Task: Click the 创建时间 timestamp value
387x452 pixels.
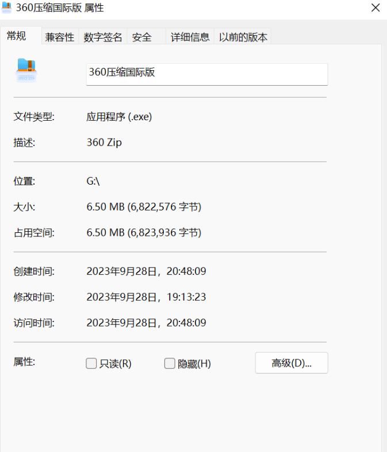Action: tap(146, 271)
